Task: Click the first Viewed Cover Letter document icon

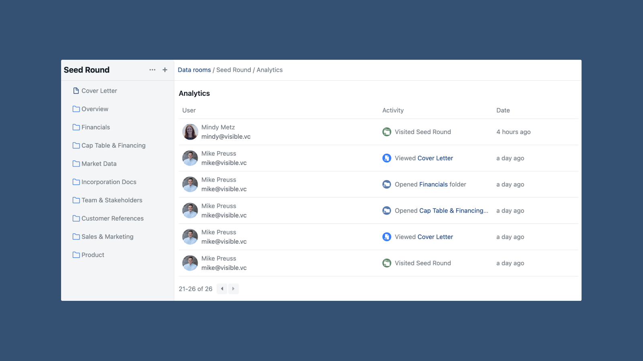Action: tap(387, 158)
